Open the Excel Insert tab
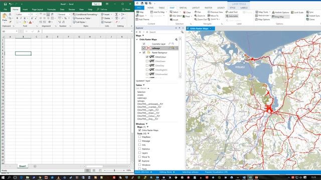This screenshot has width=321, height=180. tap(25, 9)
